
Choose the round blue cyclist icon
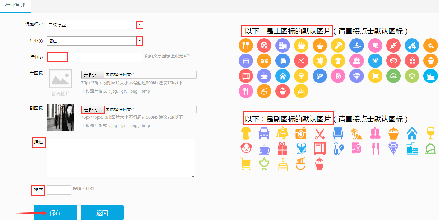pyautogui.click(x=412, y=45)
